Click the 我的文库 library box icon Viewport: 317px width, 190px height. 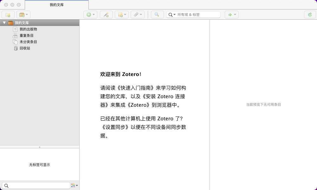click(10, 23)
